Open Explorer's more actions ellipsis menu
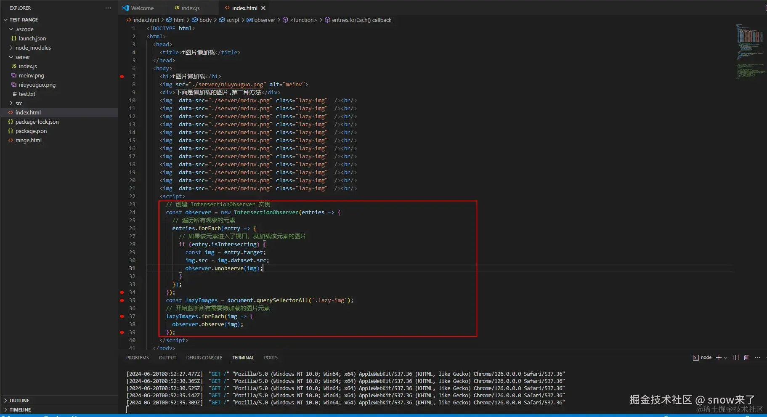The height and width of the screenshot is (417, 767). tap(108, 8)
